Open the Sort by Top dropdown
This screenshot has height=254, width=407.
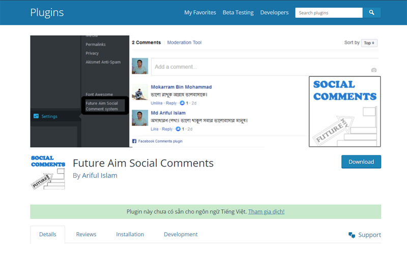369,43
